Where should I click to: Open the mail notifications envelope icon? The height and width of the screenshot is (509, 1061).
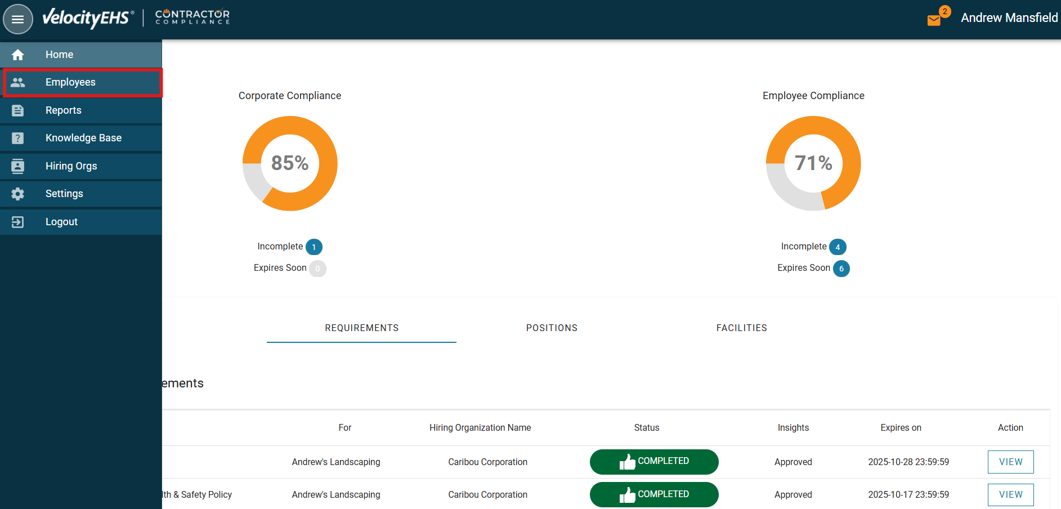(934, 20)
